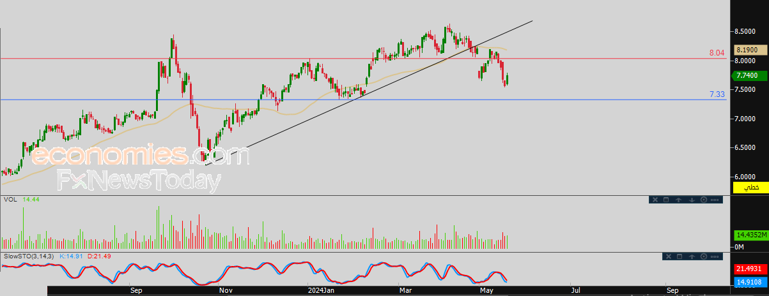Close the VOL indicator panel
769x296 pixels.
click(655, 200)
